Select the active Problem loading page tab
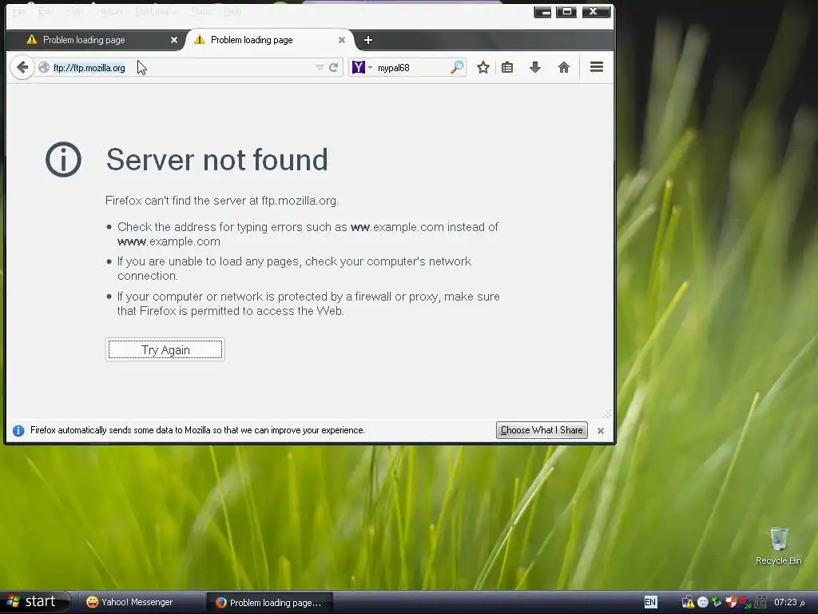The width and height of the screenshot is (818, 614). (x=268, y=40)
